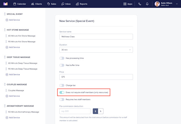
Task: Select 60-Minute Deep Tissue Massage service
Action: point(23,63)
